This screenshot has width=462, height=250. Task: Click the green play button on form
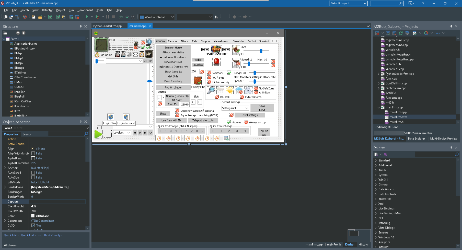98,134
